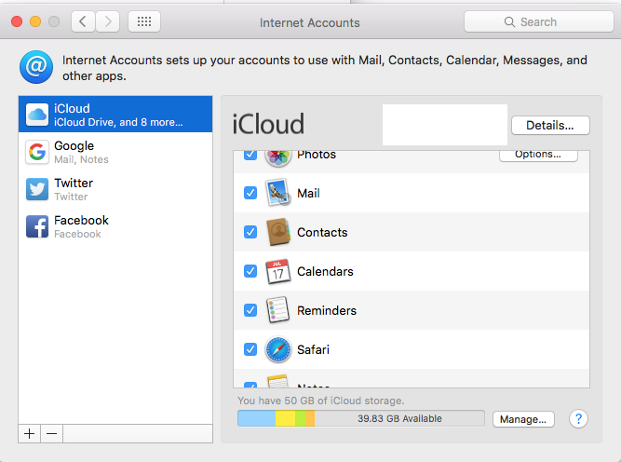Click the Safari compass icon

[278, 349]
